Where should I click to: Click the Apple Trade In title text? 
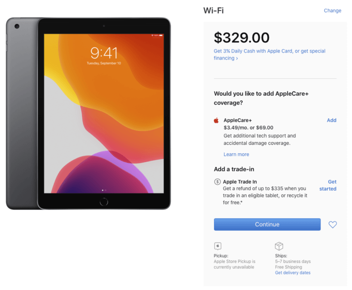tap(240, 181)
